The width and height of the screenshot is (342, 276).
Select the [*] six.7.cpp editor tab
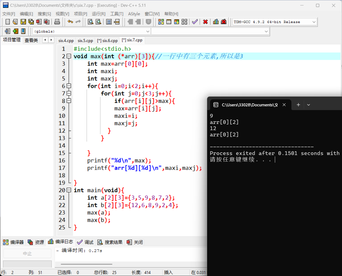(132, 40)
